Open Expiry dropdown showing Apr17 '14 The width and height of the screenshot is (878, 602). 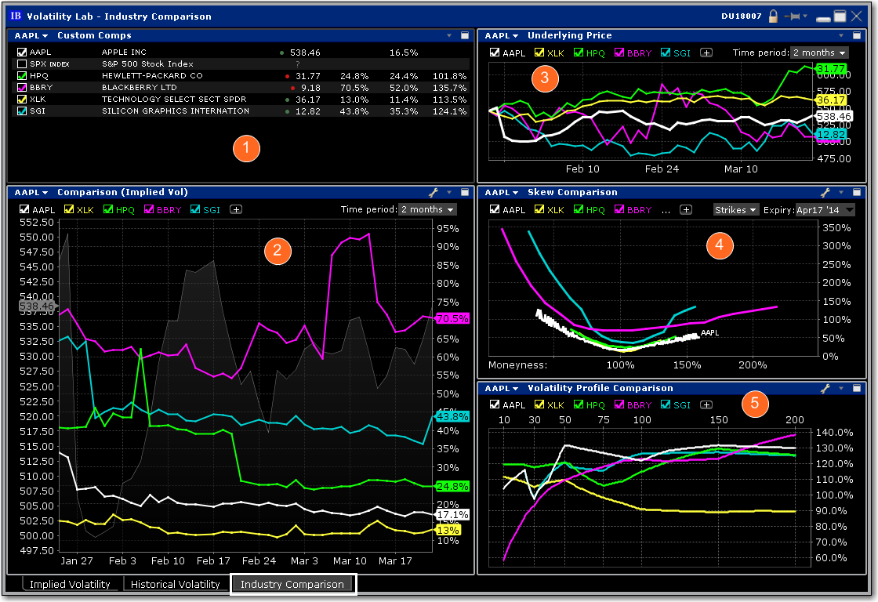click(825, 209)
